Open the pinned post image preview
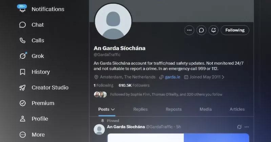 [x=179, y=138]
